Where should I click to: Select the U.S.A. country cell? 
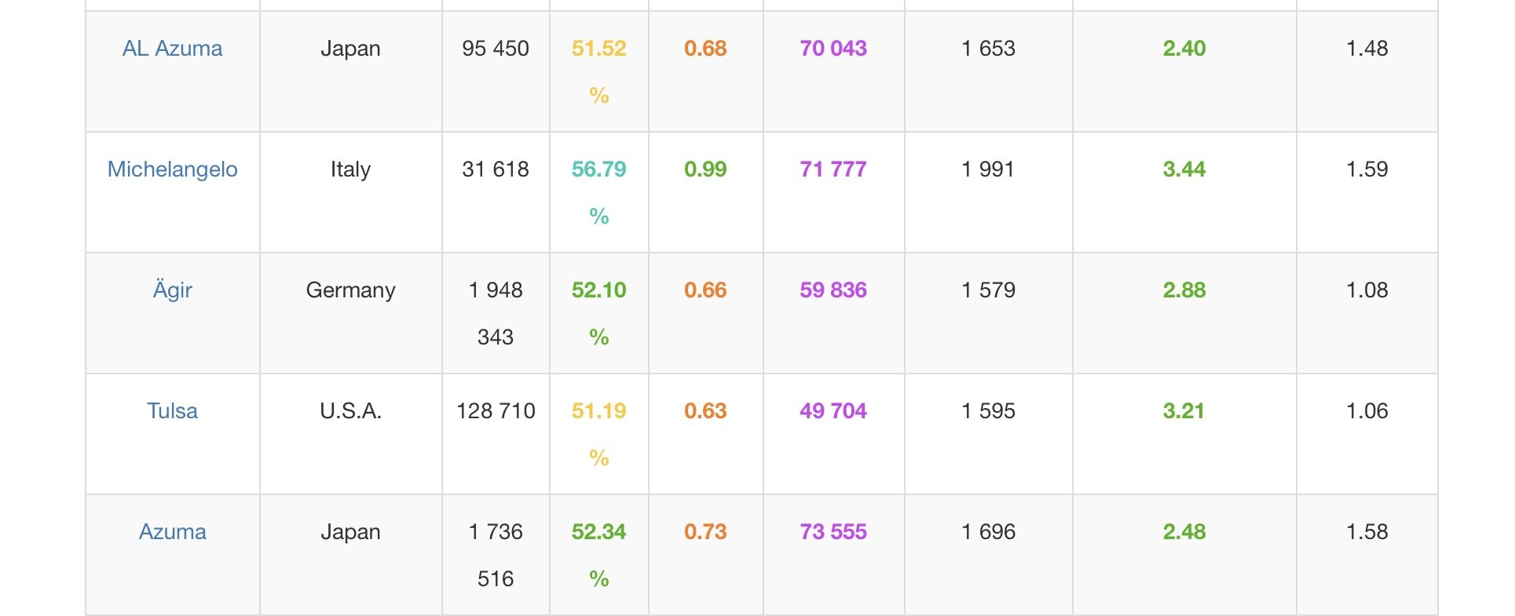coord(350,411)
